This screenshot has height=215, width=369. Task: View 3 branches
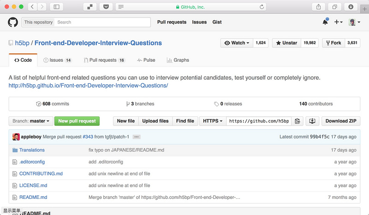click(140, 104)
